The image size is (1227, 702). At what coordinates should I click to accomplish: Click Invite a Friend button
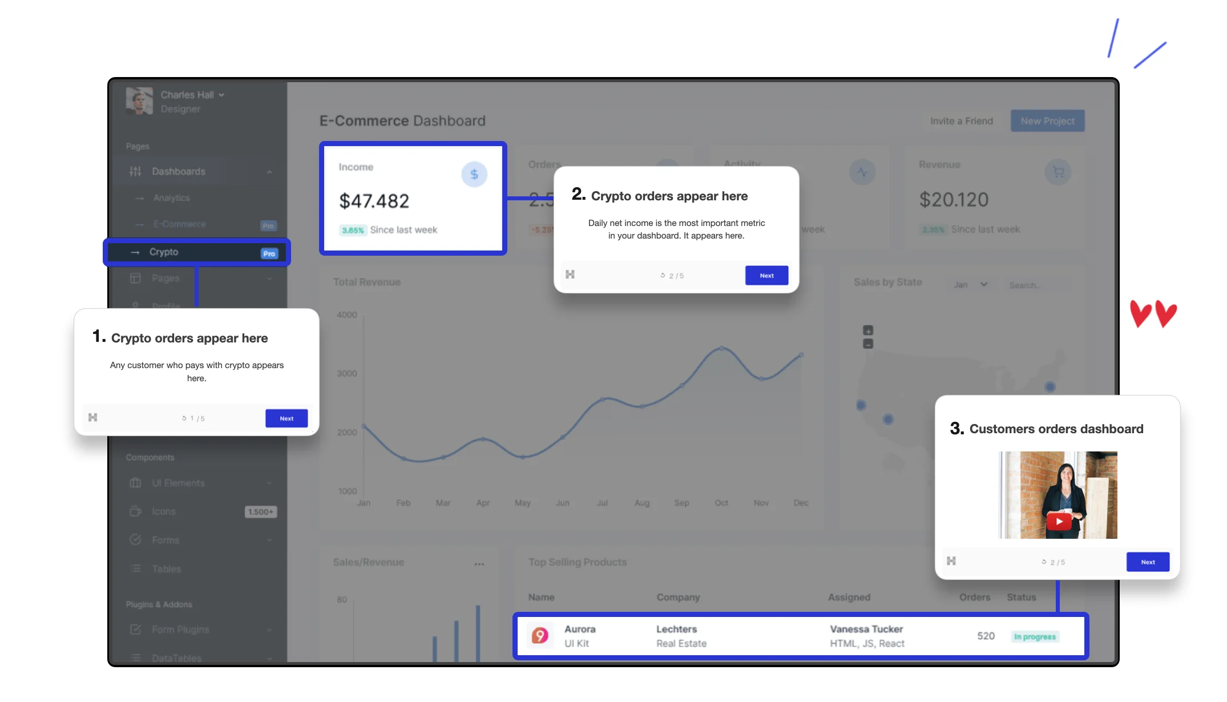pos(962,121)
